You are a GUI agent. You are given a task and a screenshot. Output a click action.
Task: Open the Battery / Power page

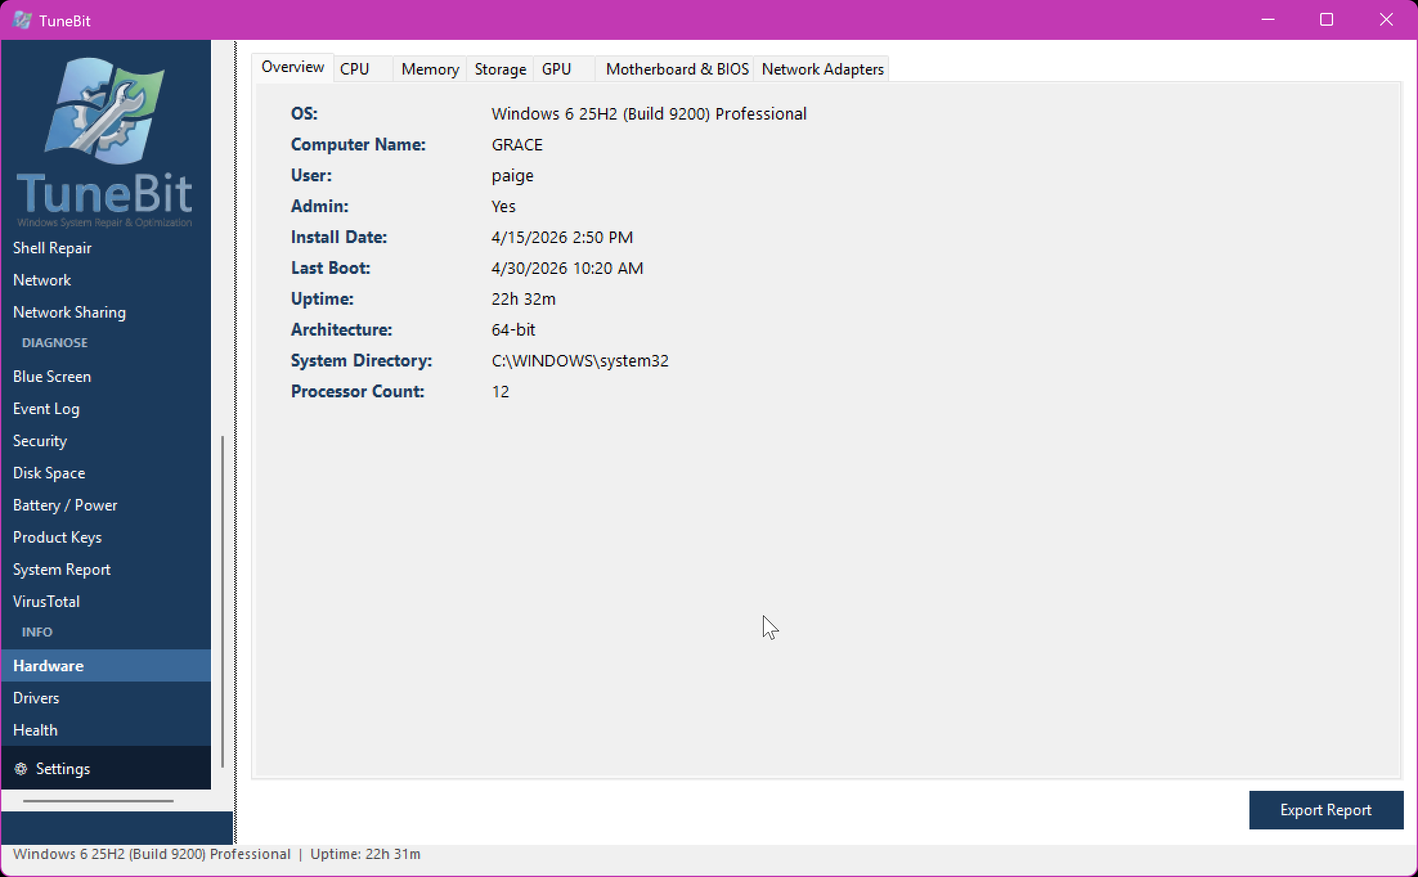point(106,505)
